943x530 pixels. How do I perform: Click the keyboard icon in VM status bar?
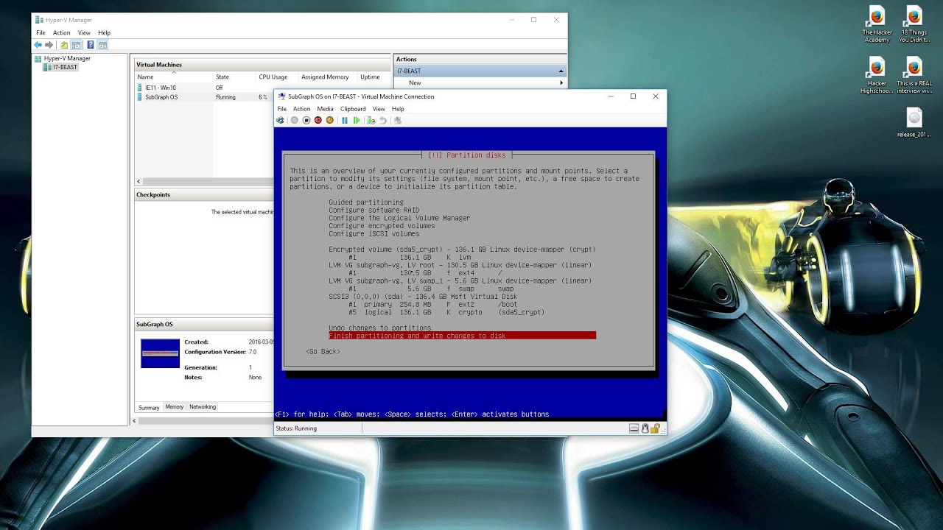(x=634, y=428)
